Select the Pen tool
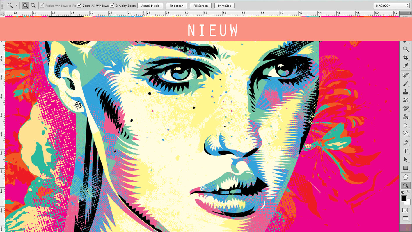The height and width of the screenshot is (232, 412). [405, 143]
